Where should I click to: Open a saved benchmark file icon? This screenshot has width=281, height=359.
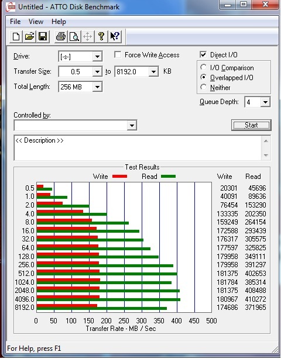coord(29,36)
